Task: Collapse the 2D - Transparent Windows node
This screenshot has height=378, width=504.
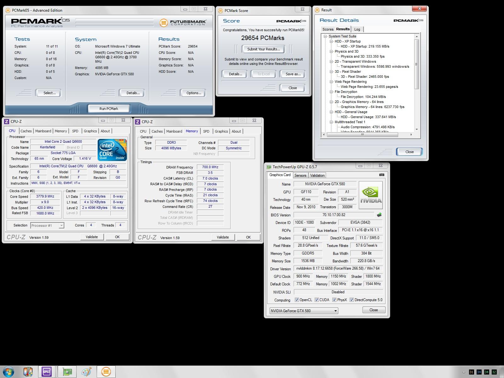Action: [331, 61]
